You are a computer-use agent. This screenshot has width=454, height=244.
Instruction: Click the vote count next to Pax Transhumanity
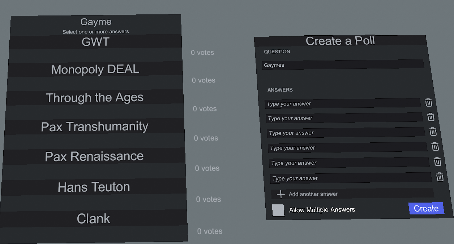pyautogui.click(x=206, y=138)
